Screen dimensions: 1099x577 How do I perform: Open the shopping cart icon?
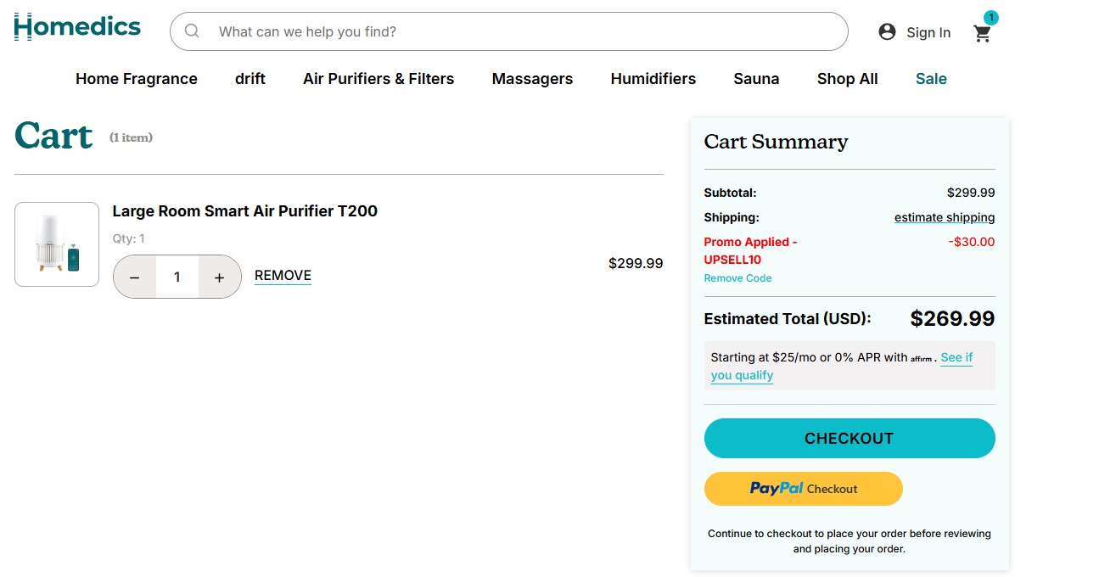click(x=983, y=32)
